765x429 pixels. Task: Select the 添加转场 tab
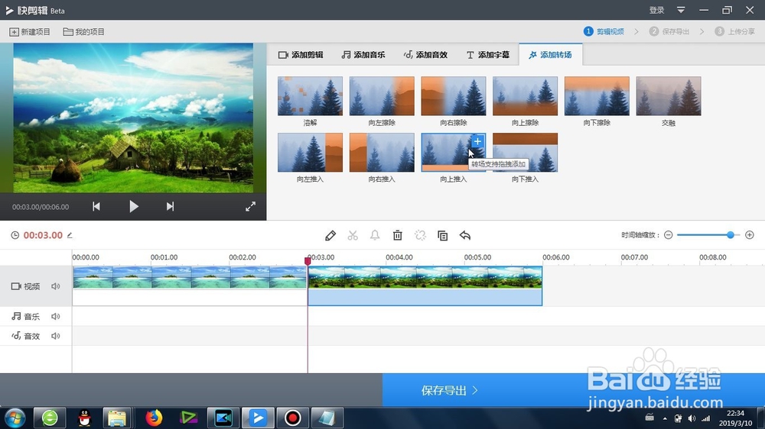pyautogui.click(x=550, y=54)
